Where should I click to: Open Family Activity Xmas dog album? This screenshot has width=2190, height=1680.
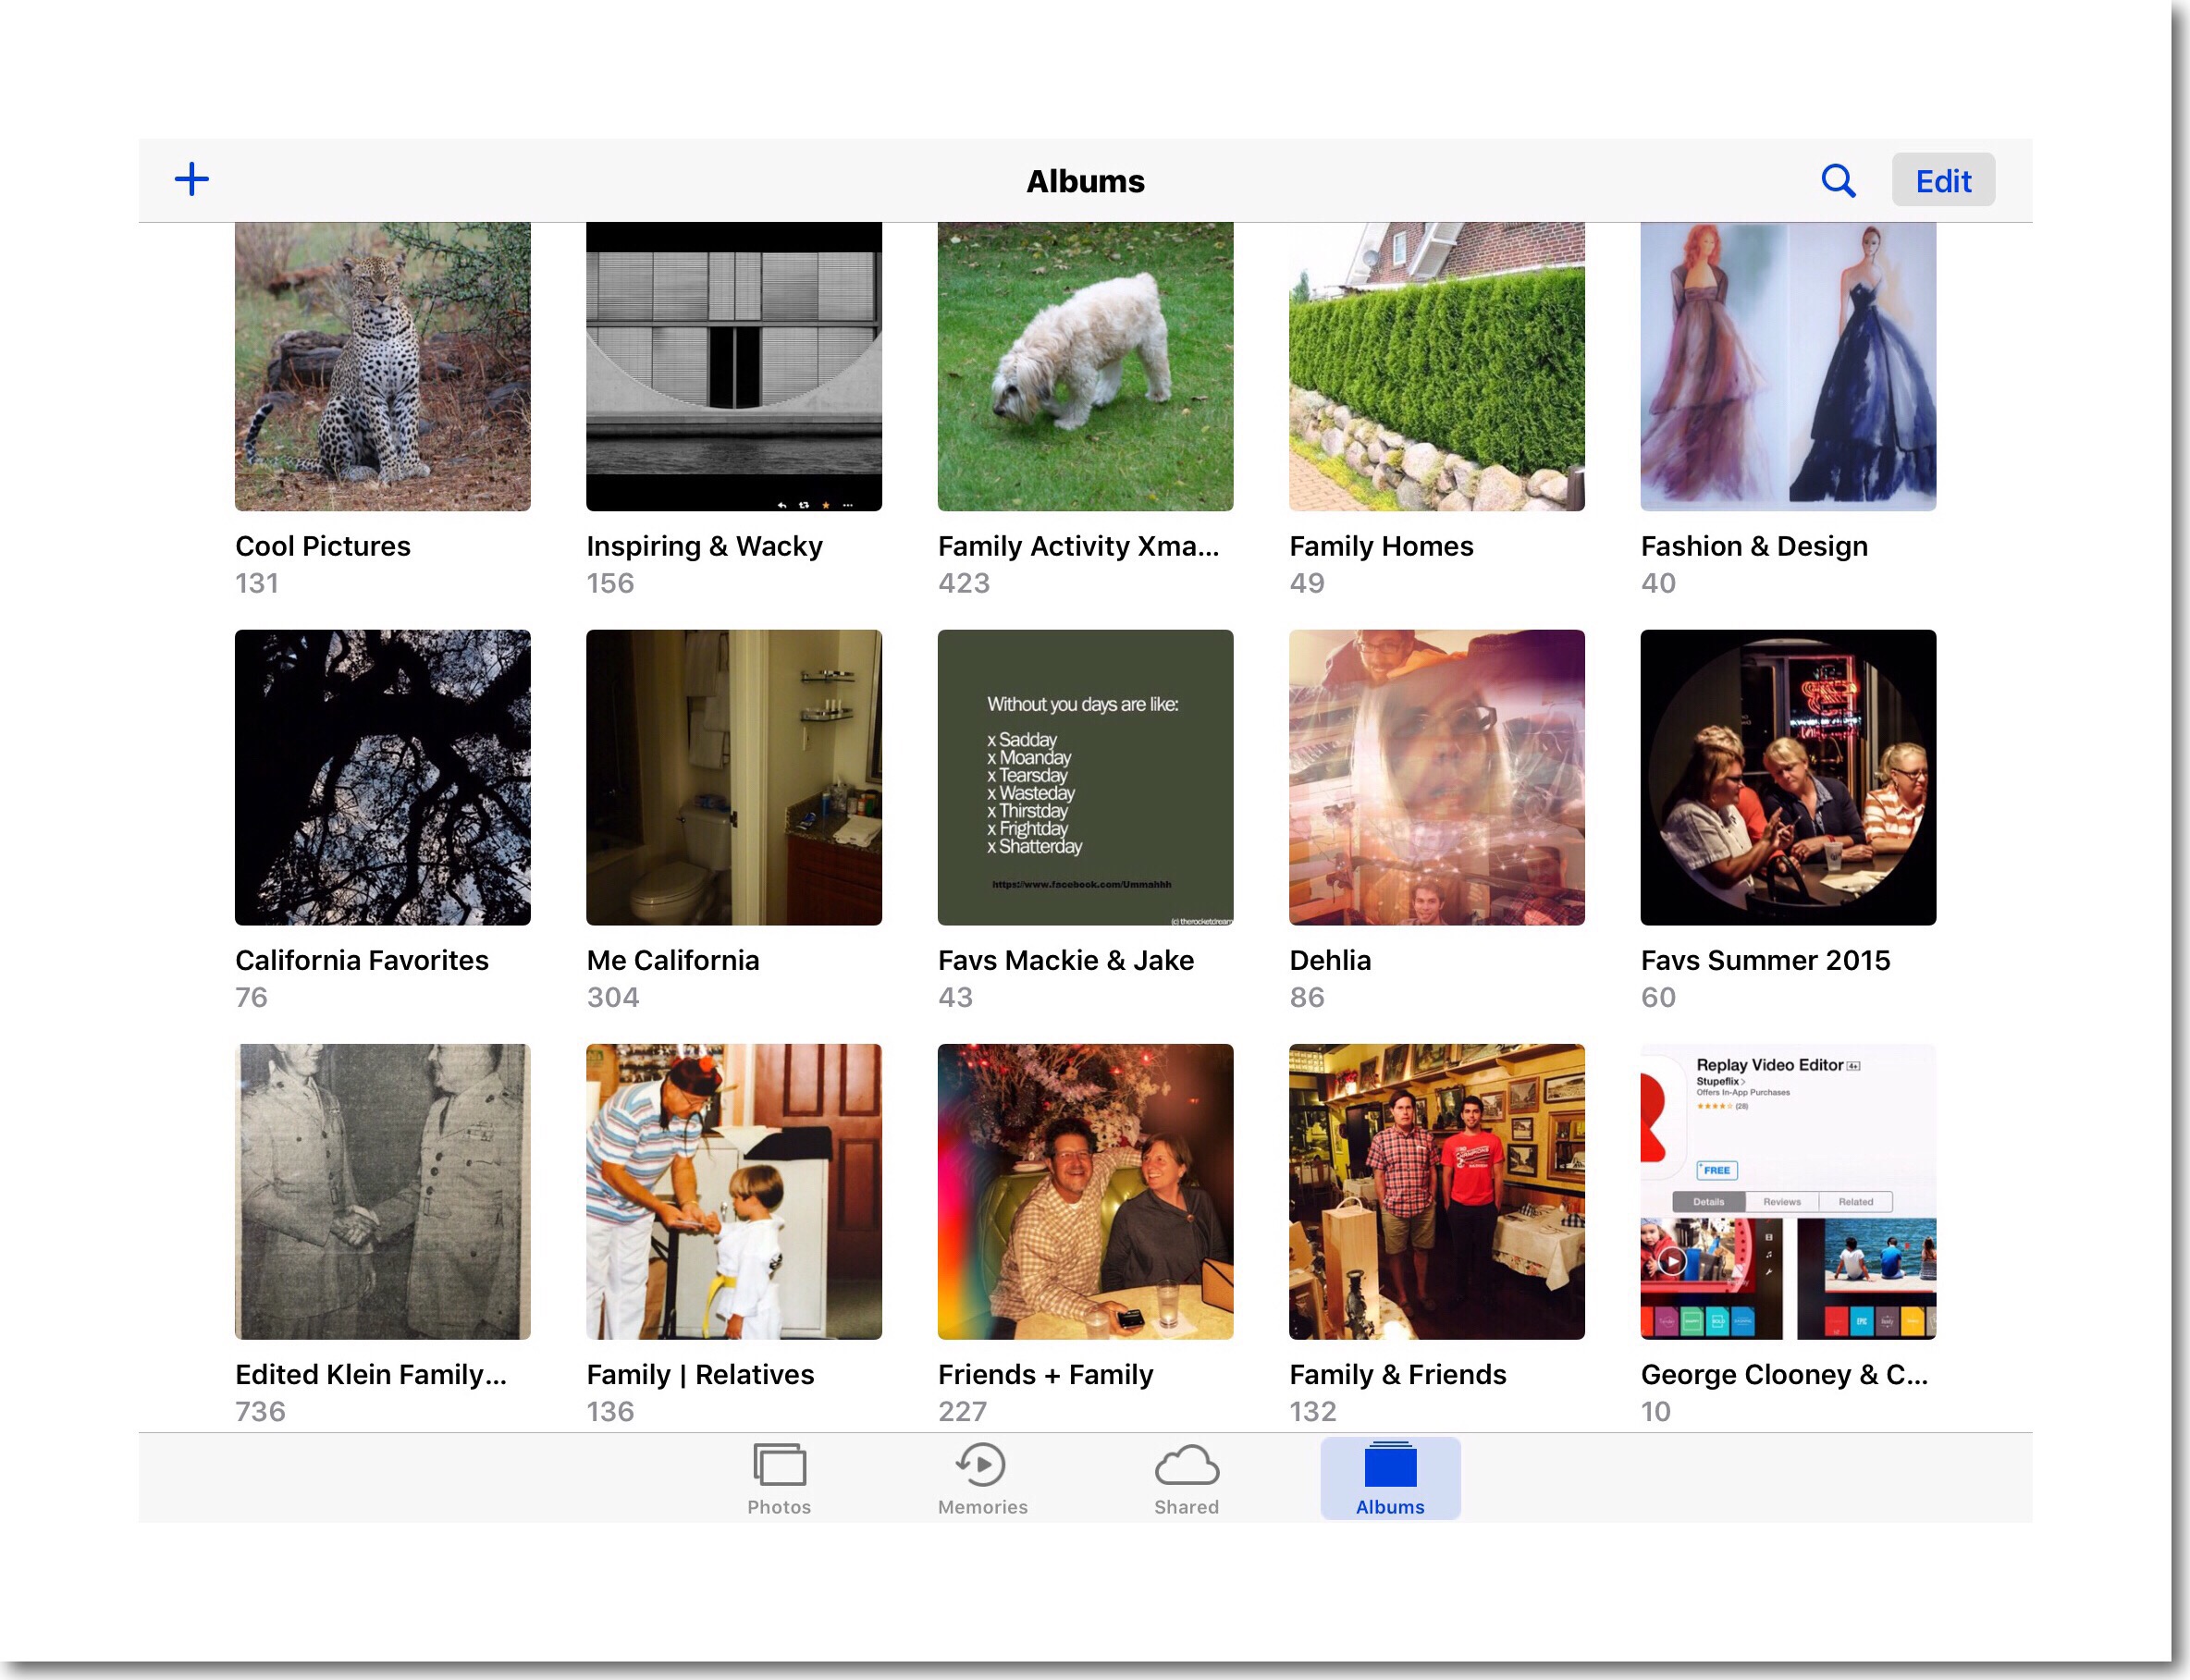[1085, 366]
